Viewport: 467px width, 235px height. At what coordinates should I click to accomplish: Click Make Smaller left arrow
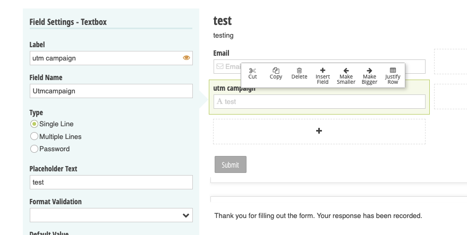[x=346, y=71]
